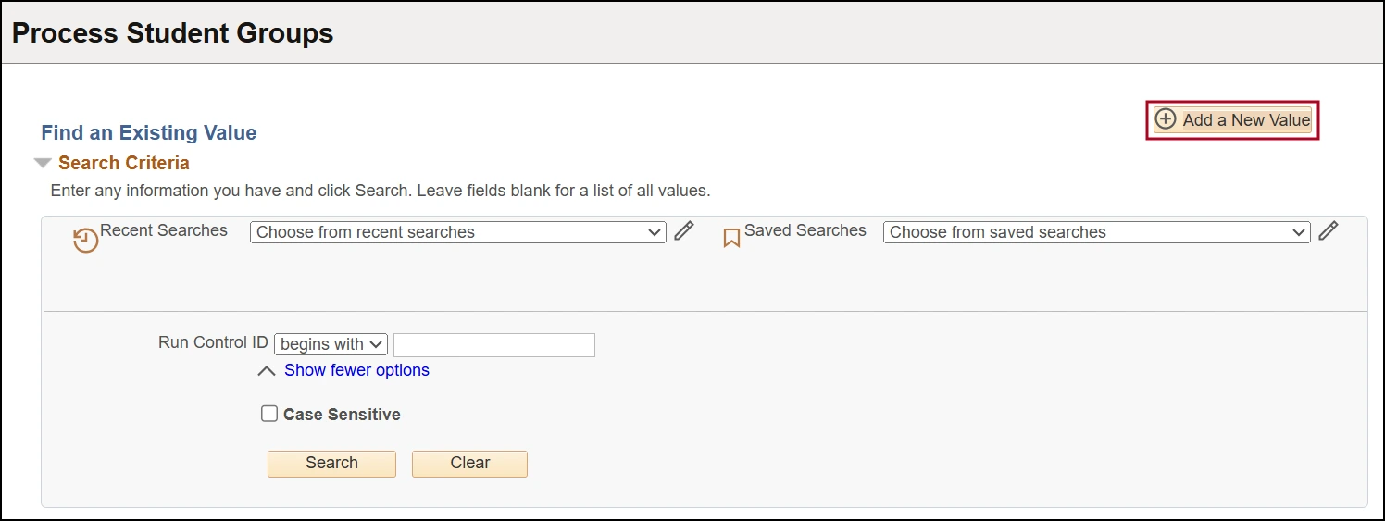Focus the Run Control ID text field

point(493,345)
